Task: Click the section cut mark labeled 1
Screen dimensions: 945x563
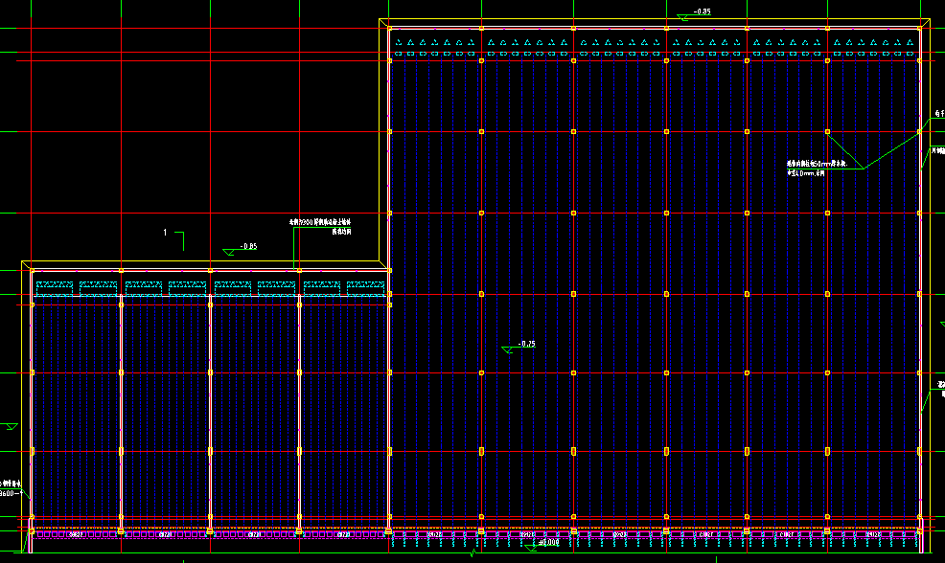Action: pos(174,239)
